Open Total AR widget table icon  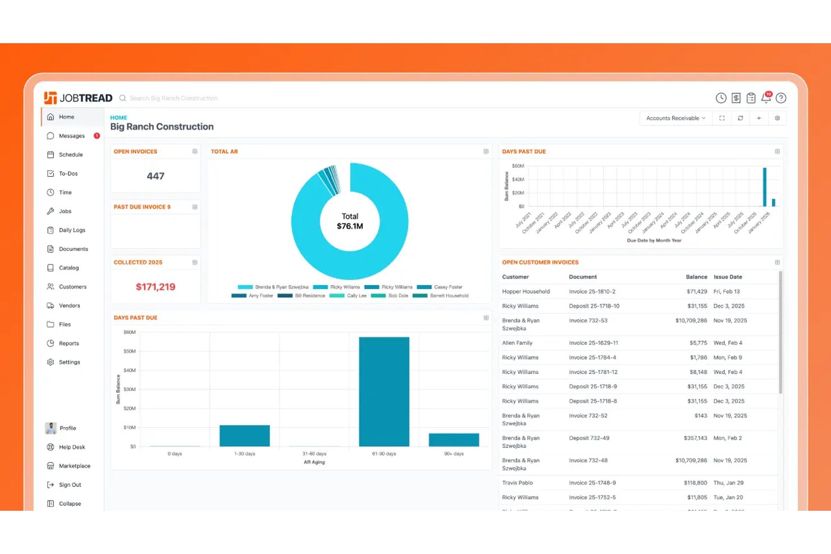tap(486, 152)
